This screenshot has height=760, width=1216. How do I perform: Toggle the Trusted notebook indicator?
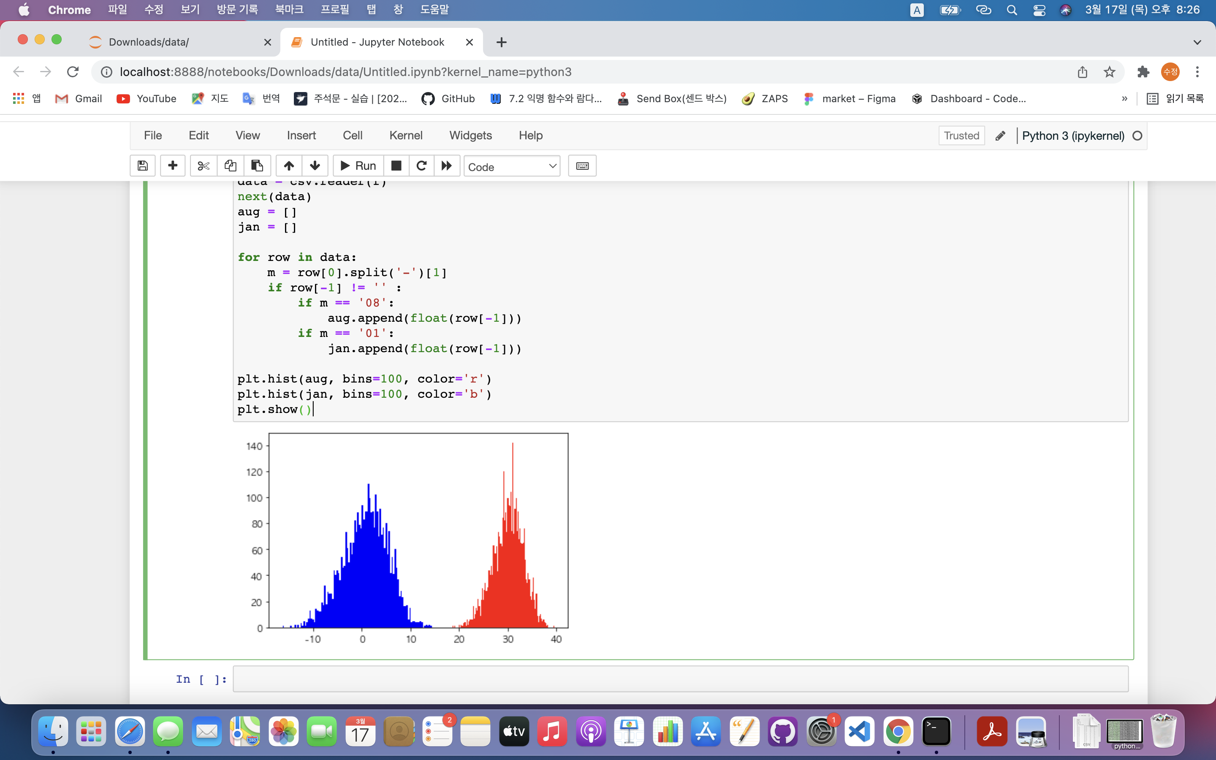click(x=961, y=136)
